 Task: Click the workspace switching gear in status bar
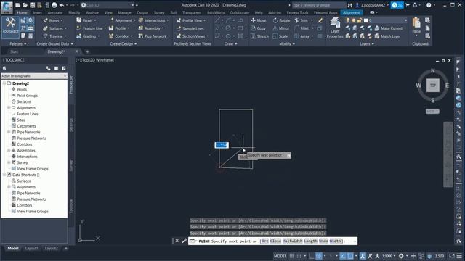[x=401, y=256]
